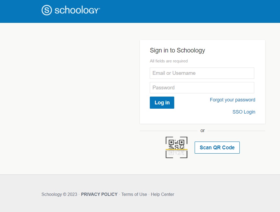The width and height of the screenshot is (280, 212).
Task: Choose SSO Login
Action: [x=244, y=112]
